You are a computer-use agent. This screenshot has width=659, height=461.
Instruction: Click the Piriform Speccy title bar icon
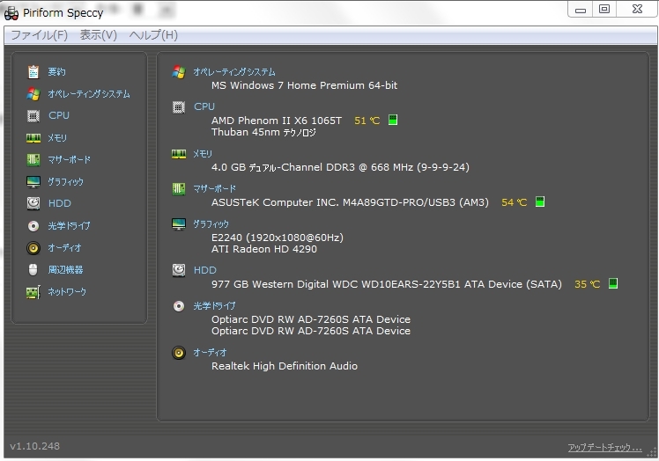12,11
